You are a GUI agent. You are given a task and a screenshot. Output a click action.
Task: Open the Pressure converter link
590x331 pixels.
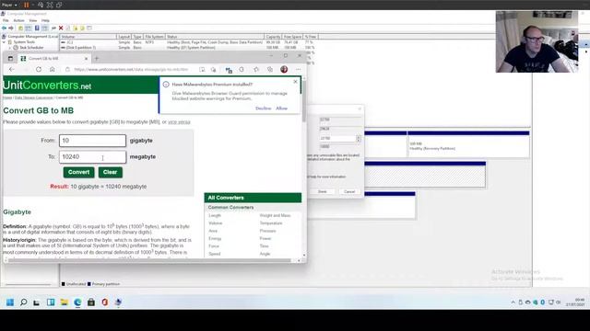[x=268, y=231]
